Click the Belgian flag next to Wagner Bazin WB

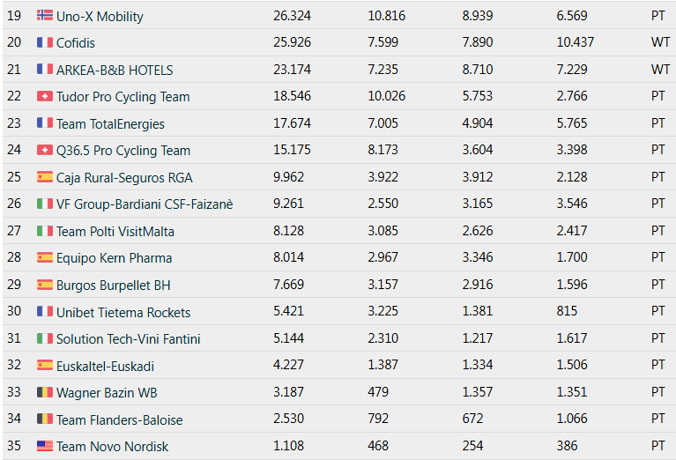[x=44, y=392]
